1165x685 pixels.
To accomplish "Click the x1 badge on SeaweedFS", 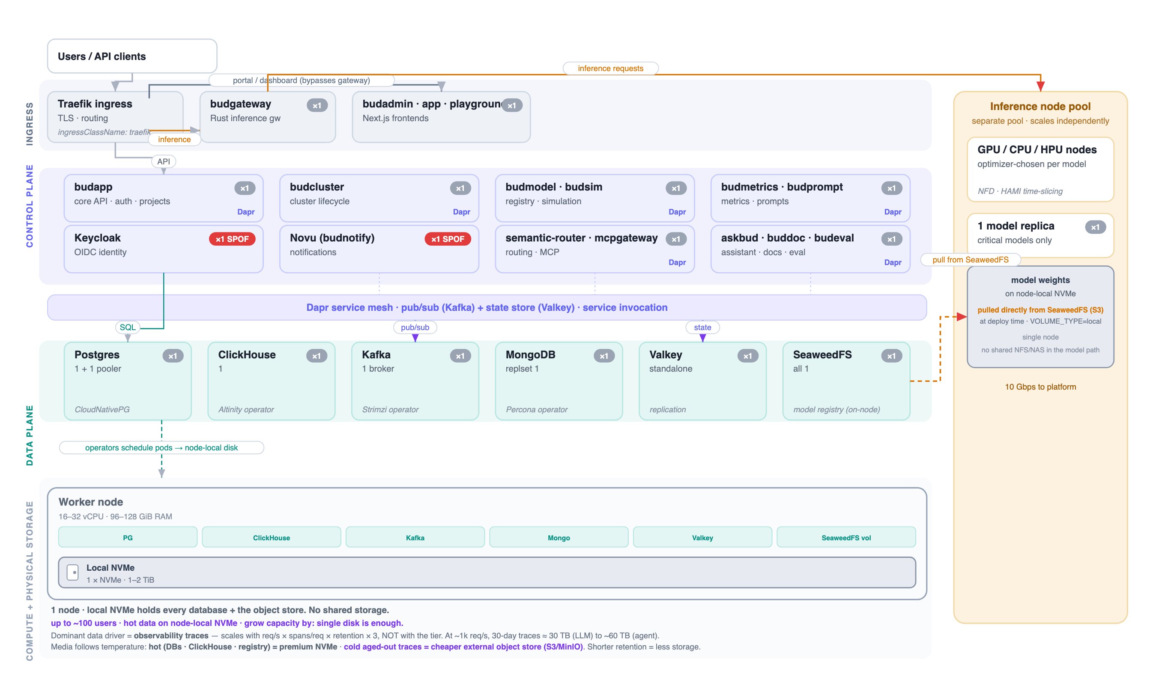I will tap(892, 356).
